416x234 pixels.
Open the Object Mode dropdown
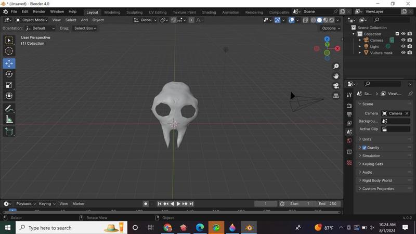[x=32, y=20]
